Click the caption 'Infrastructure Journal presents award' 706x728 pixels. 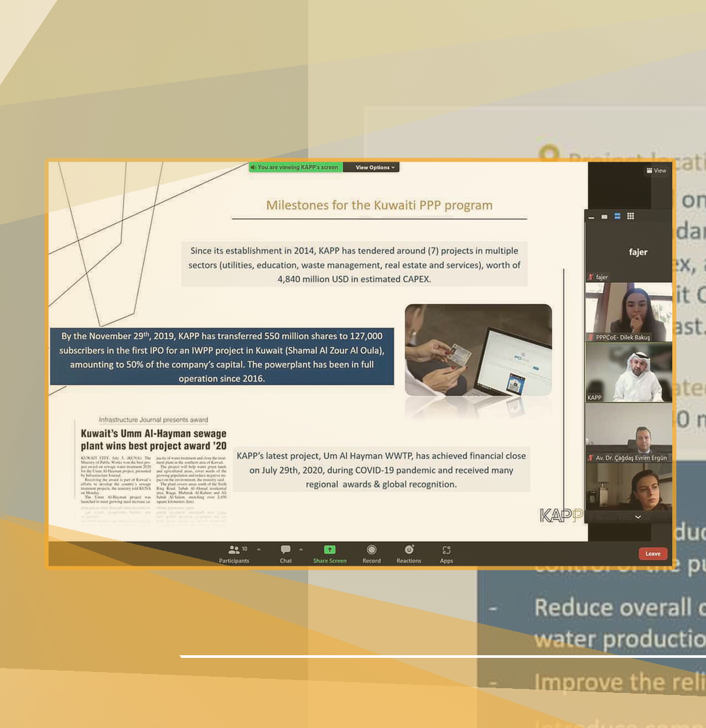pyautogui.click(x=153, y=420)
